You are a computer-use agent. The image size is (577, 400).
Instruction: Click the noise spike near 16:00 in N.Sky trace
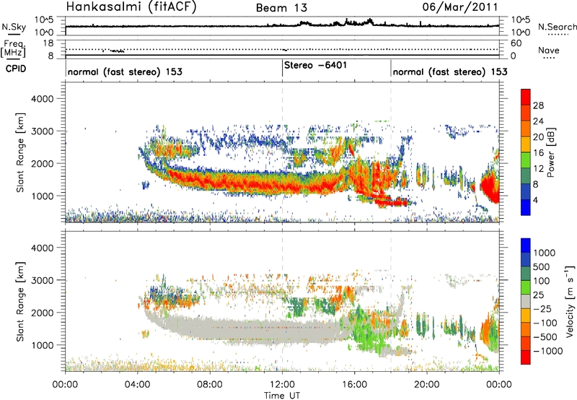(346, 21)
